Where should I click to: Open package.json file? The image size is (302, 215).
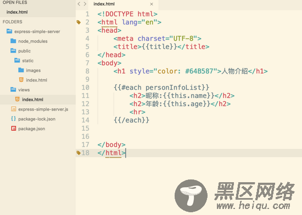[32, 129]
